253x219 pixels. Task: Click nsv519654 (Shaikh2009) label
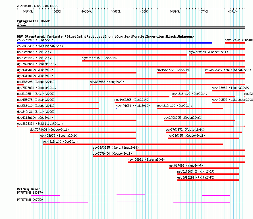click(36, 94)
